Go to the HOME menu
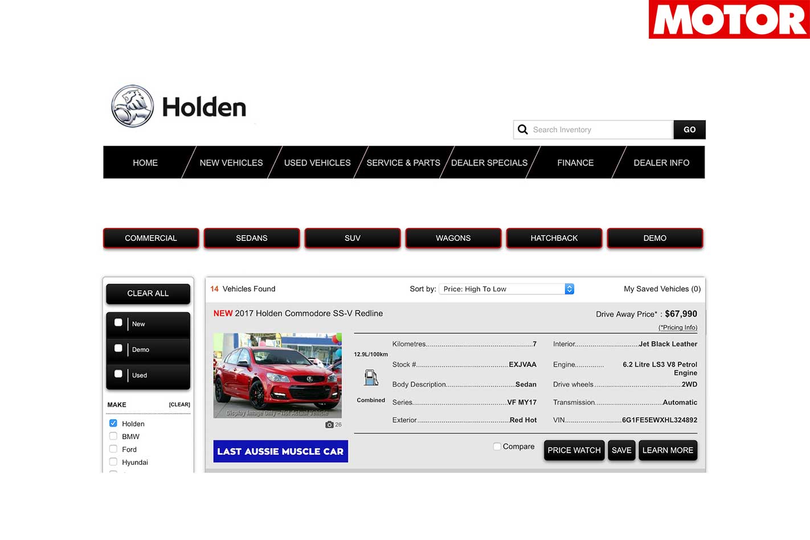The image size is (810, 540). pos(145,163)
